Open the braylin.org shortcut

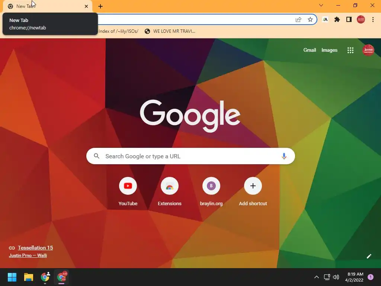click(211, 192)
